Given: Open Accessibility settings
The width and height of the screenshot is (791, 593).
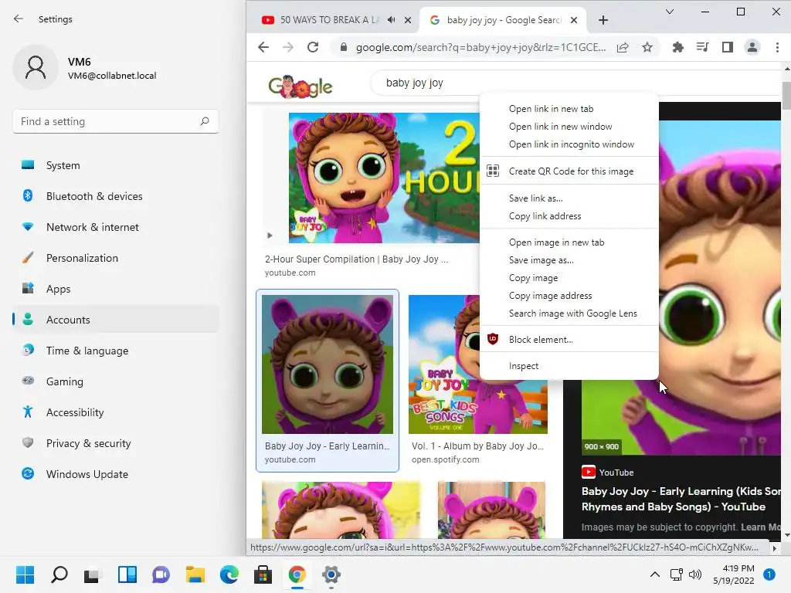Looking at the screenshot, I should point(116,412).
